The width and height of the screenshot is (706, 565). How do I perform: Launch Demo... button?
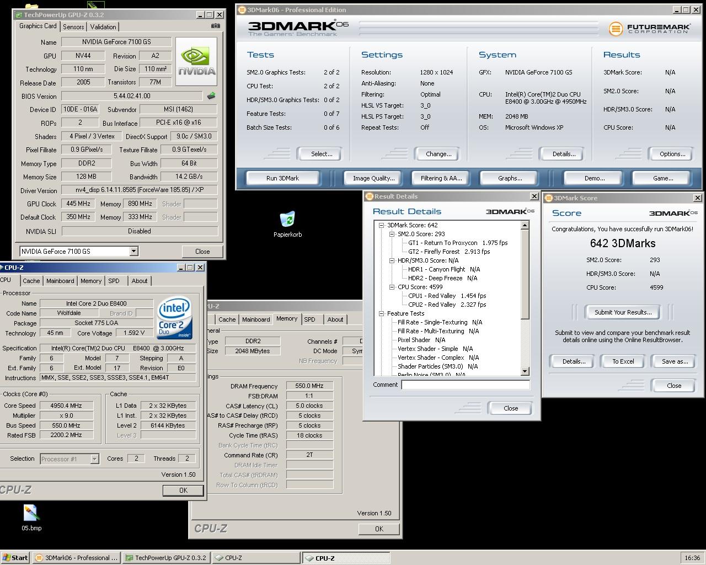click(x=595, y=178)
